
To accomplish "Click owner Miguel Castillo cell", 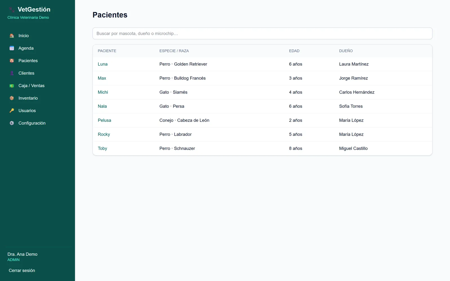I will pyautogui.click(x=353, y=148).
